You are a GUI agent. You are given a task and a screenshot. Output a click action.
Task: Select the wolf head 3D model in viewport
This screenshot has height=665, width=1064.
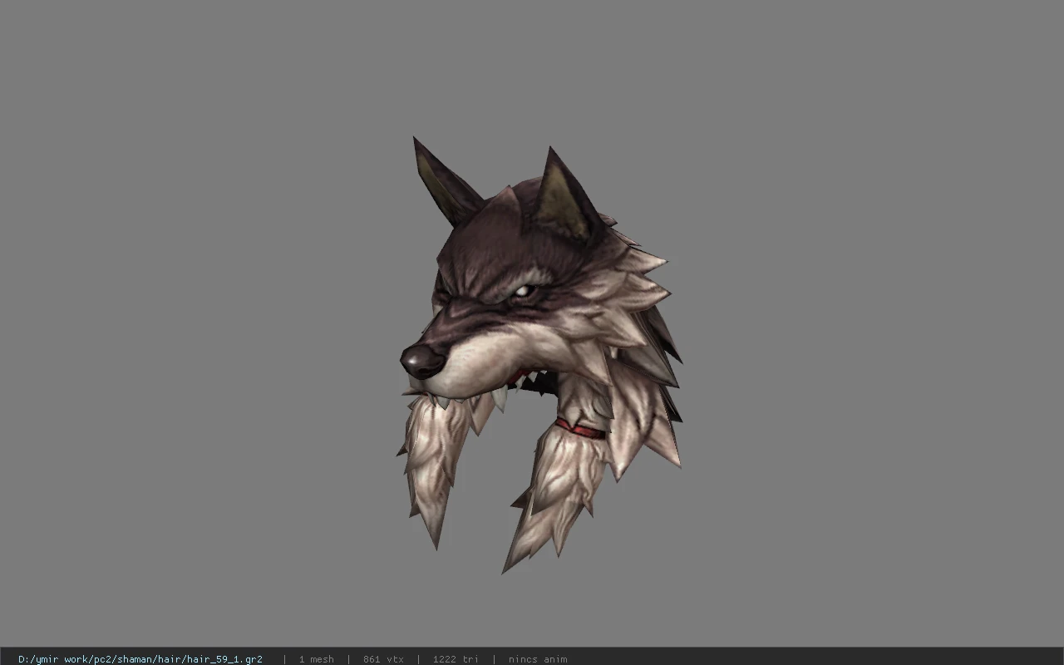tap(539, 355)
